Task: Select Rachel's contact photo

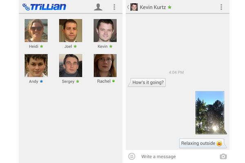Action: point(105,66)
